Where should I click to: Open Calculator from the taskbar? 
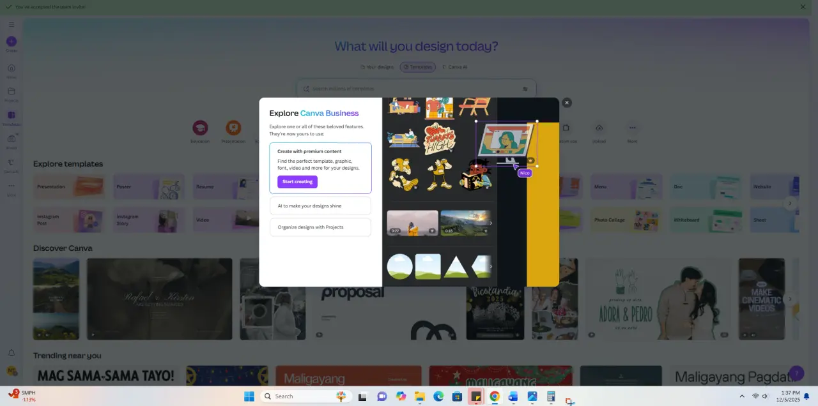click(551, 396)
